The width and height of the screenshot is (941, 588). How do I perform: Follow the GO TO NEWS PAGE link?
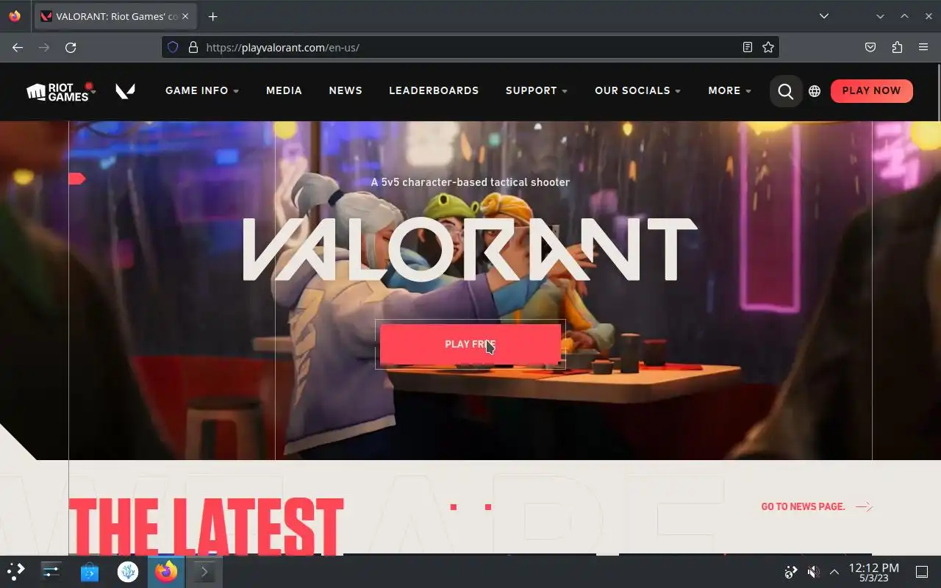click(x=817, y=506)
